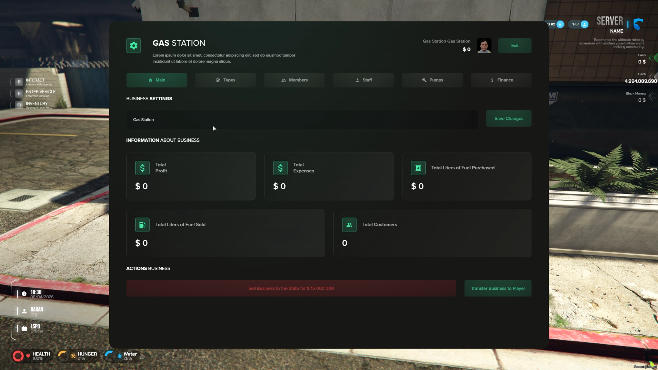Click the server ID hashtag icon
This screenshot has width=658, height=370.
[x=560, y=24]
